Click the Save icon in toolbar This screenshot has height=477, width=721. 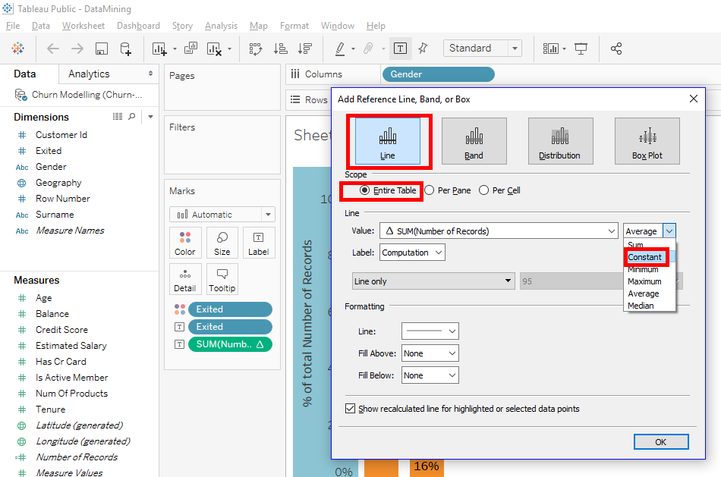point(101,49)
